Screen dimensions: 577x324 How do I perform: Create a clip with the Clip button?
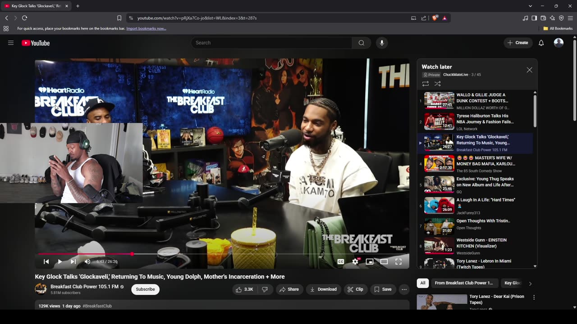(x=355, y=289)
